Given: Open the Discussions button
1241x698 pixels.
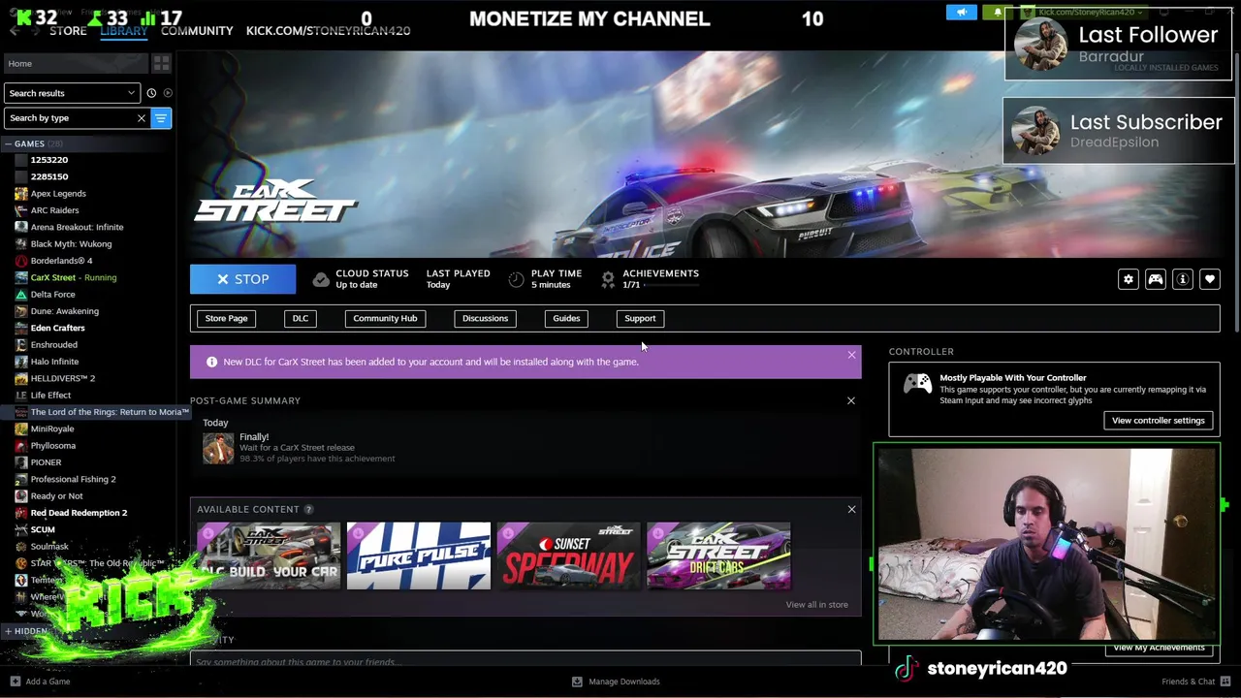Looking at the screenshot, I should tap(485, 318).
